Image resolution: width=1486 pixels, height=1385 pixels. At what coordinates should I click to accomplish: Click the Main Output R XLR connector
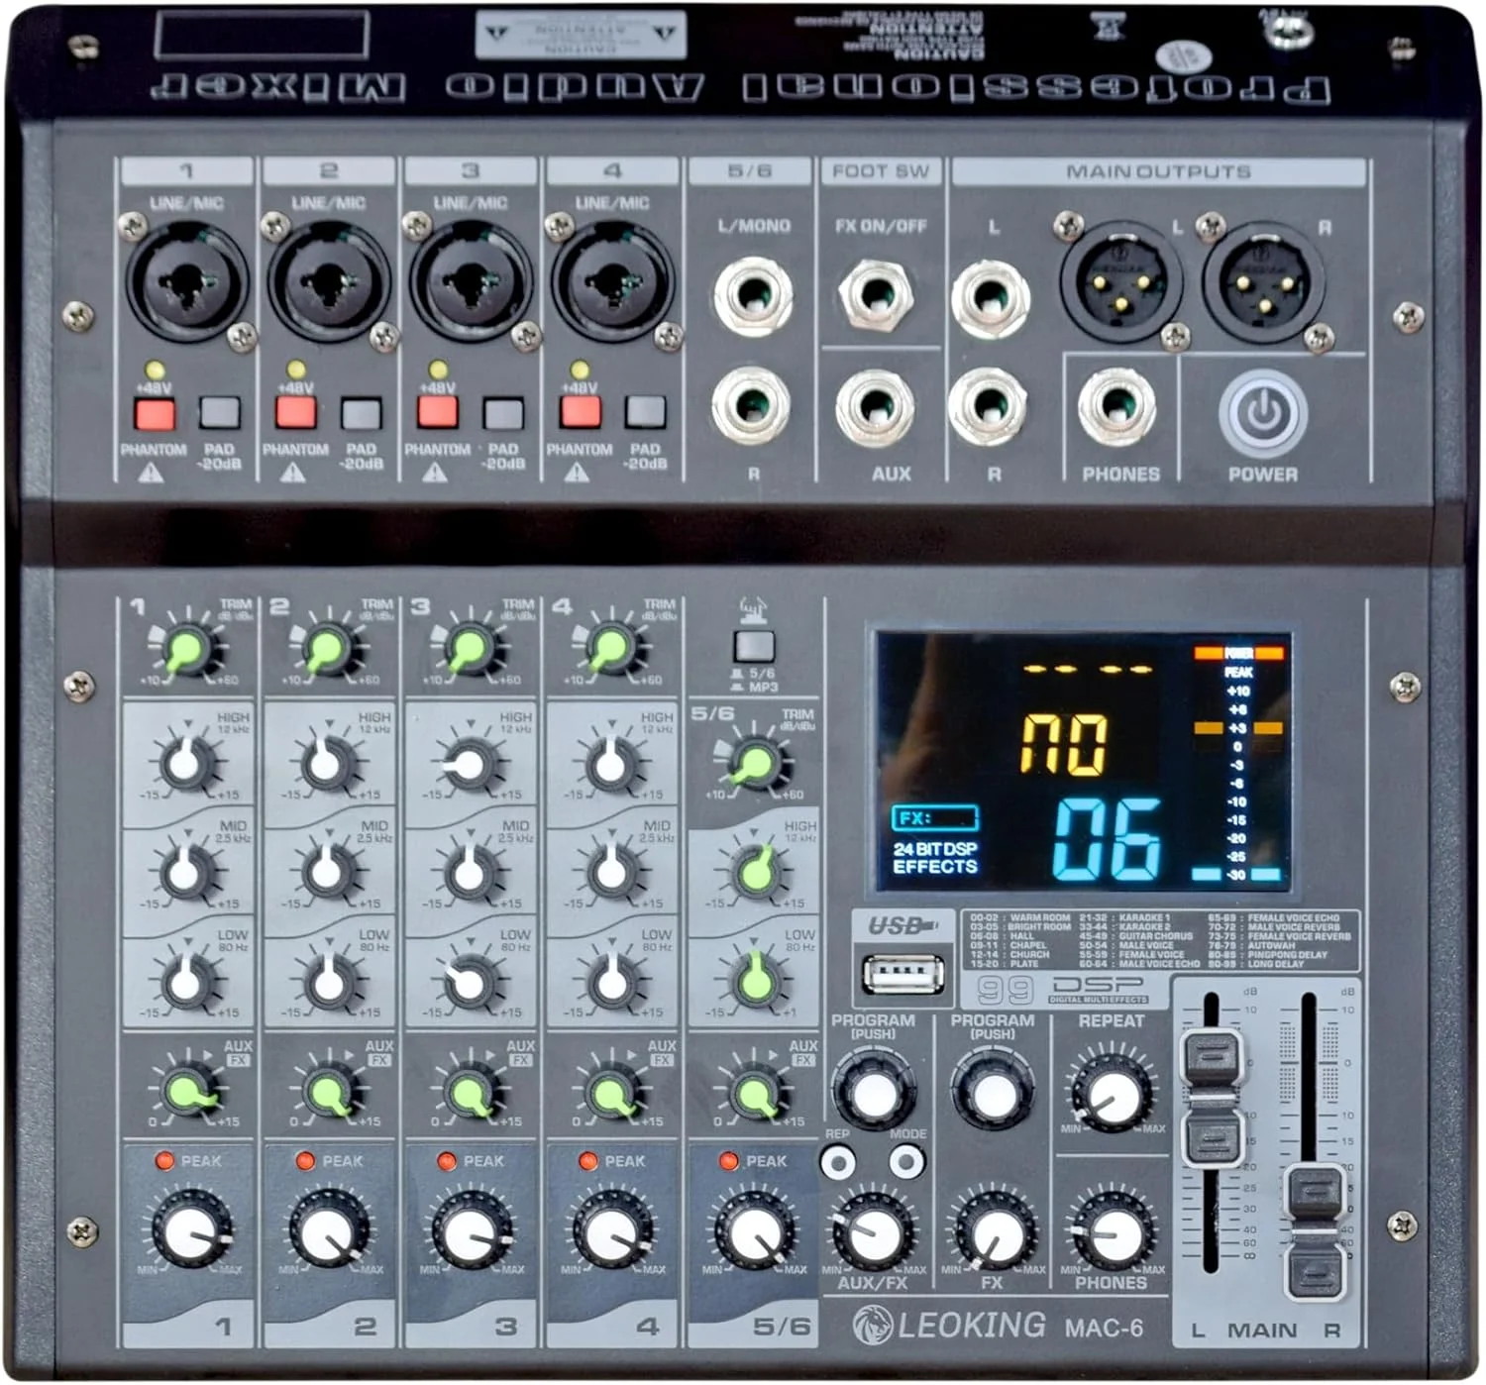1263,281
